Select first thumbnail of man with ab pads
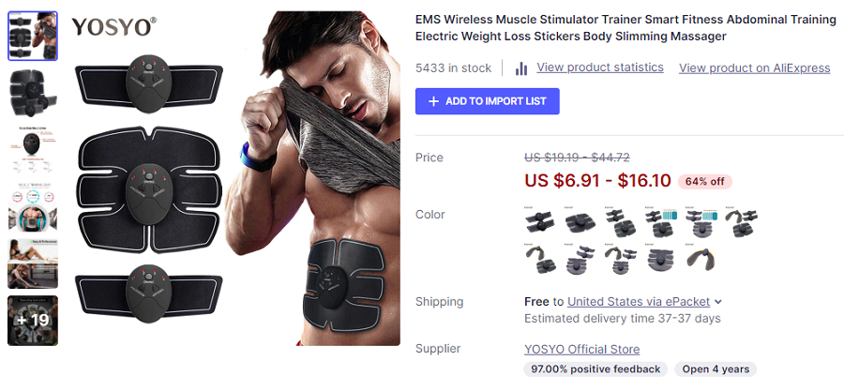 point(33,36)
